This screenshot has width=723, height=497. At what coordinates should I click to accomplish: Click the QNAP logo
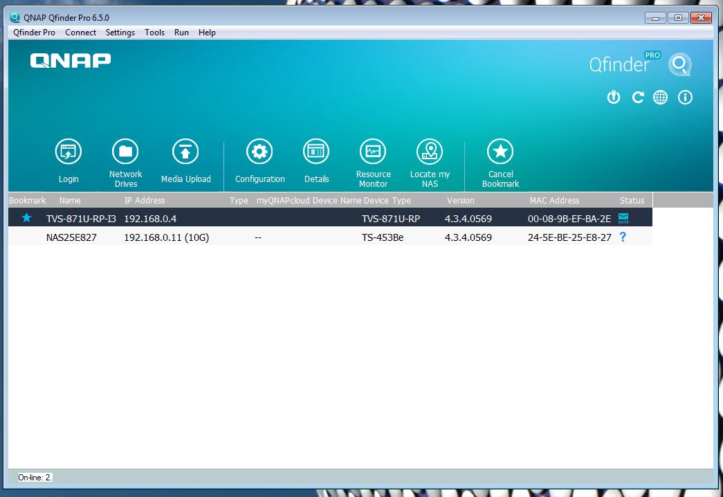pos(71,60)
